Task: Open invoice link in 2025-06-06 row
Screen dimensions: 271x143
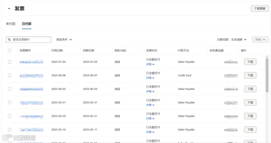Action: pos(31,76)
